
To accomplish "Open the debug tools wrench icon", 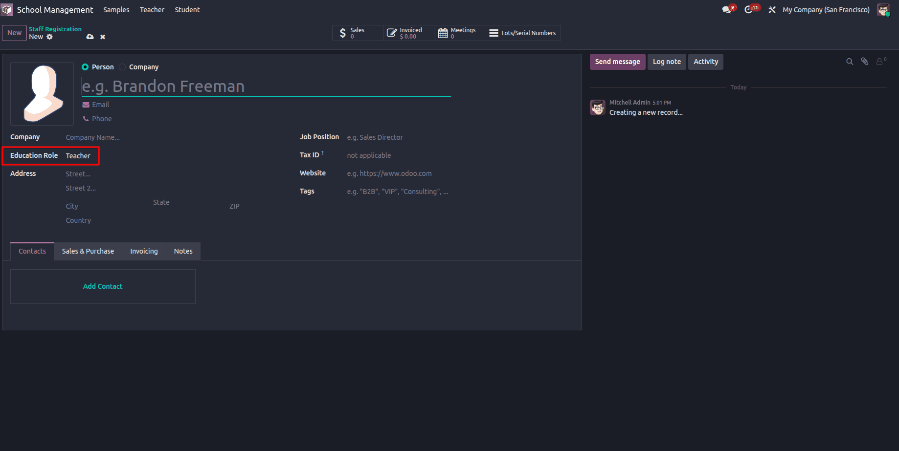I will pos(772,10).
